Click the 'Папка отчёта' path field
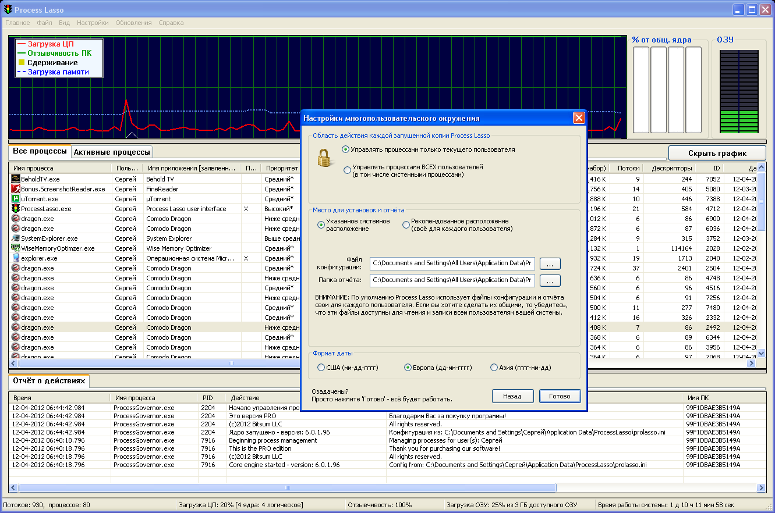The width and height of the screenshot is (775, 513). click(452, 280)
